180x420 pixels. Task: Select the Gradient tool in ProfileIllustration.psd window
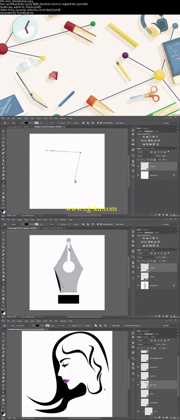click(x=3, y=375)
